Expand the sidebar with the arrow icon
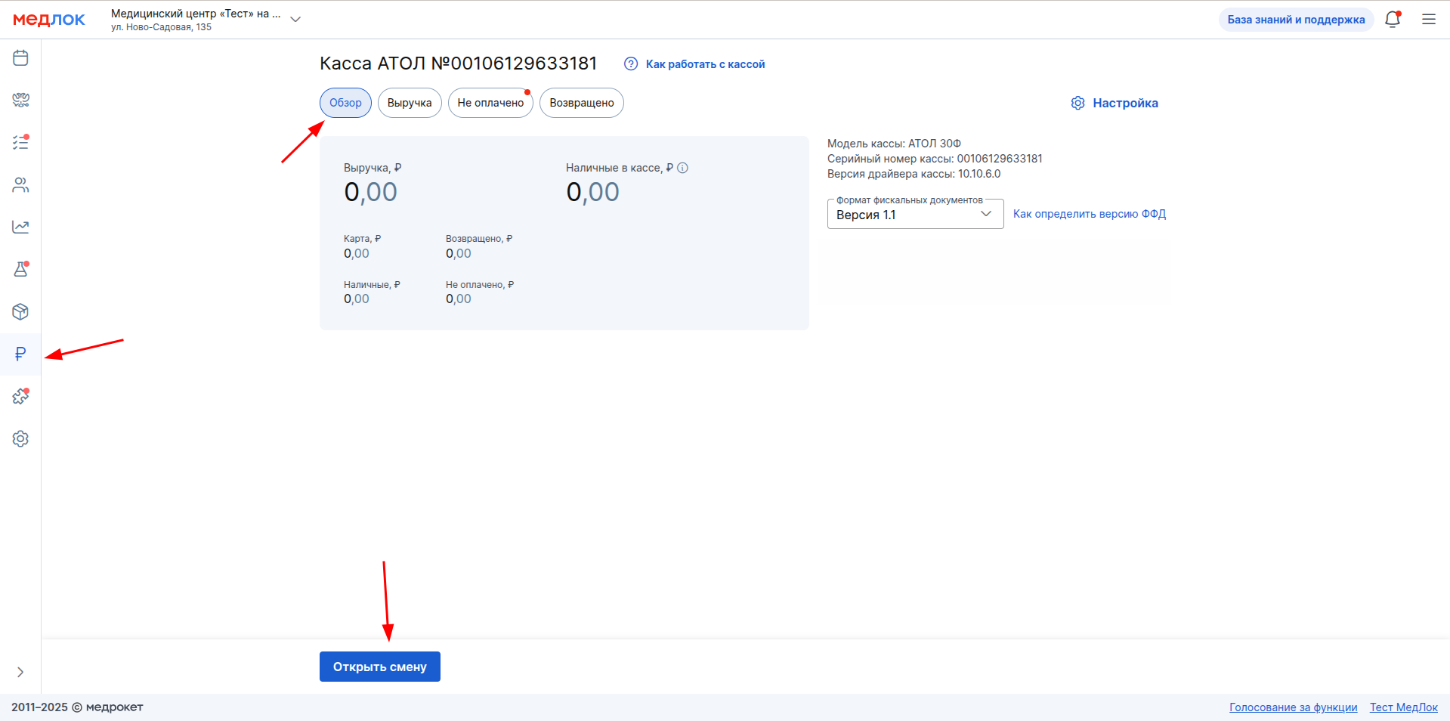The width and height of the screenshot is (1450, 721). [x=20, y=672]
